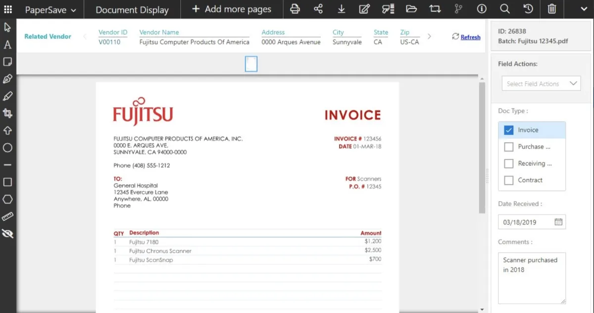This screenshot has width=594, height=313.
Task: Select the circle shape tool
Action: 7,148
